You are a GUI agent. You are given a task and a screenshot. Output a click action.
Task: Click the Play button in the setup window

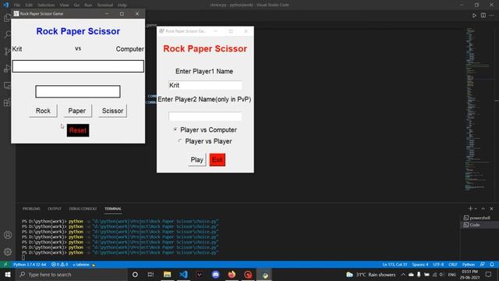(x=197, y=159)
